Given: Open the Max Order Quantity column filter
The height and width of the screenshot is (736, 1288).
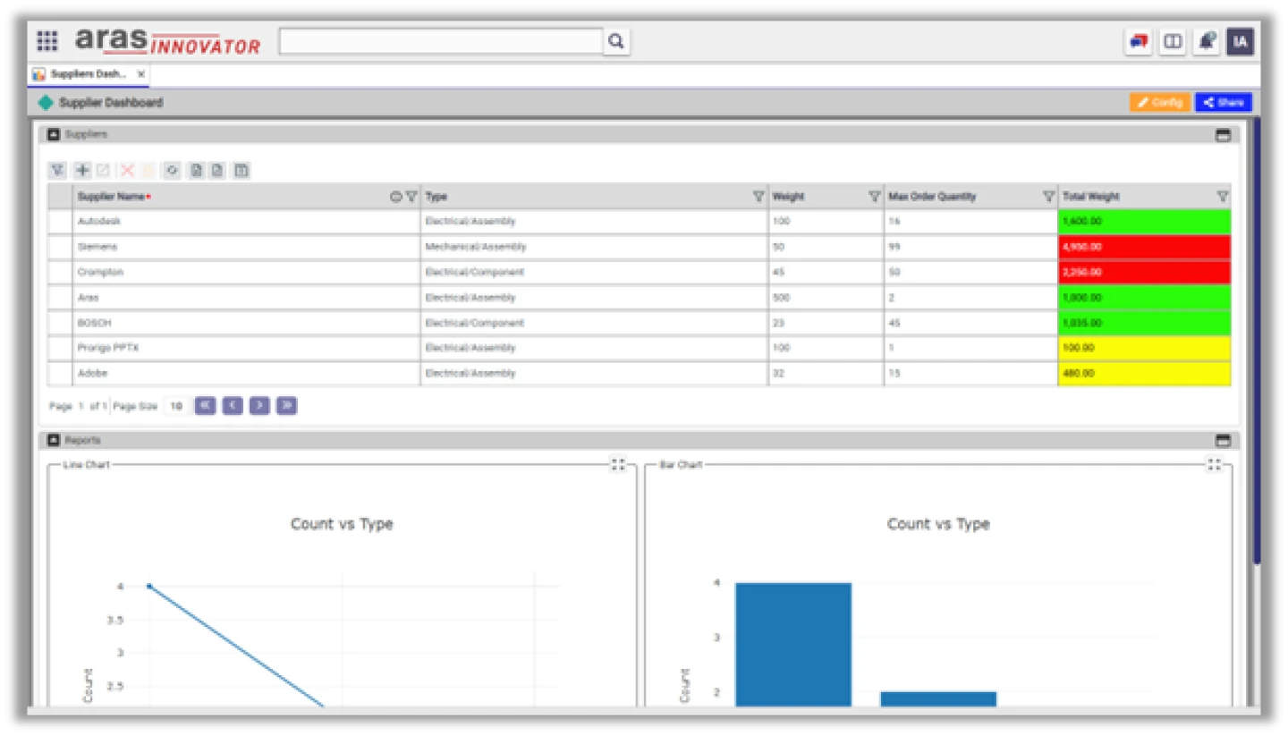Looking at the screenshot, I should click(x=1049, y=197).
